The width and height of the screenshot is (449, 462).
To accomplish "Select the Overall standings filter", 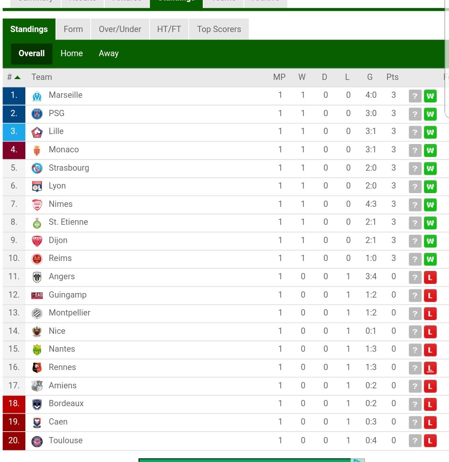I will coord(32,53).
